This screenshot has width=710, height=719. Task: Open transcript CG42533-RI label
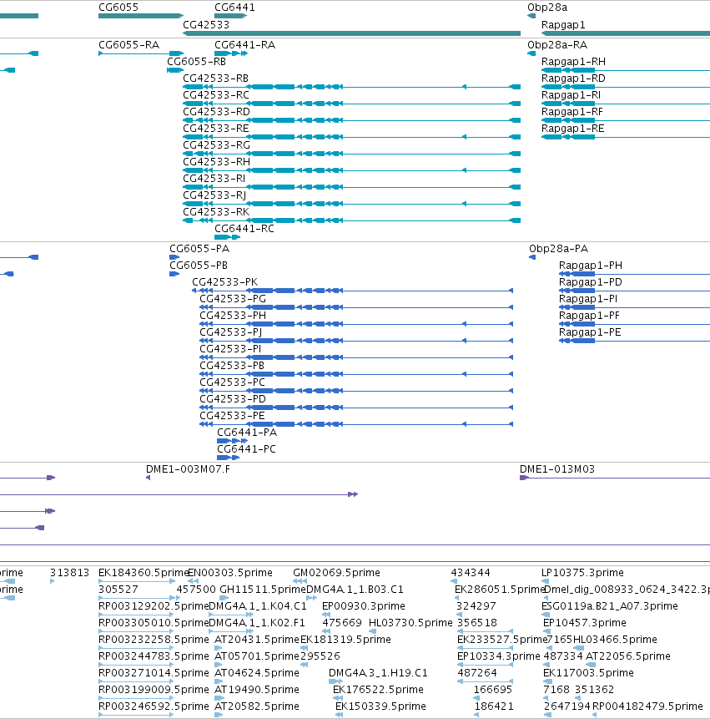[x=214, y=179]
